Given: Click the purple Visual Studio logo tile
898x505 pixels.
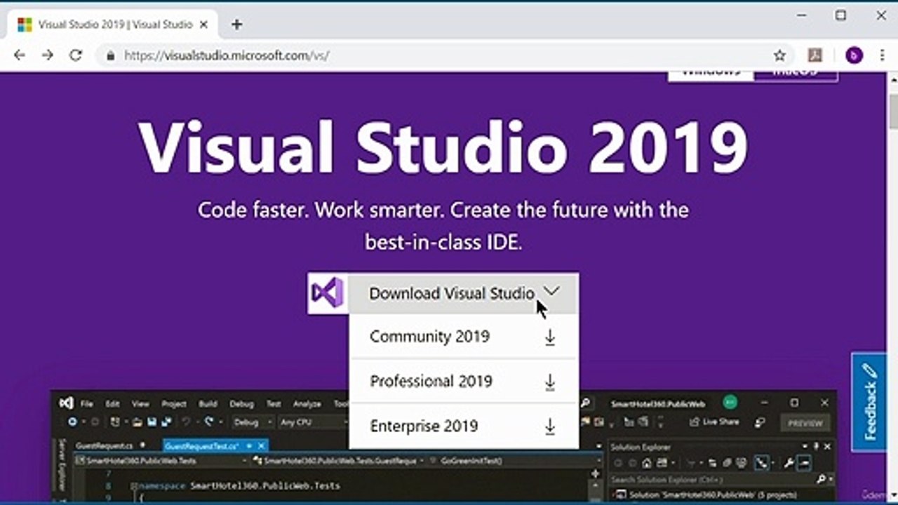Looking at the screenshot, I should point(328,293).
